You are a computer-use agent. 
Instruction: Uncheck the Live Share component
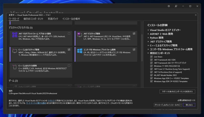coord(151,57)
